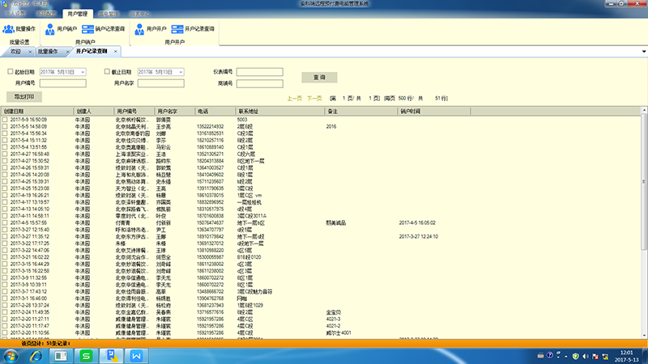The width and height of the screenshot is (648, 364).
Task: Open 用户销户 account cancellation tool
Action: pyautogui.click(x=62, y=29)
